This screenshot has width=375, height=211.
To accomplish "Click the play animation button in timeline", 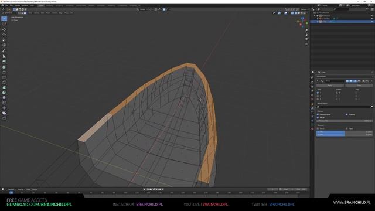I will click(156, 189).
